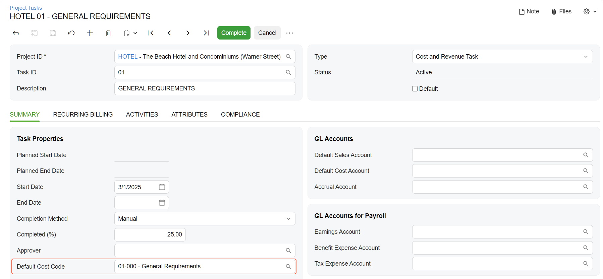Click the Completed (%) input field
Image resolution: width=603 pixels, height=279 pixels.
pos(150,235)
